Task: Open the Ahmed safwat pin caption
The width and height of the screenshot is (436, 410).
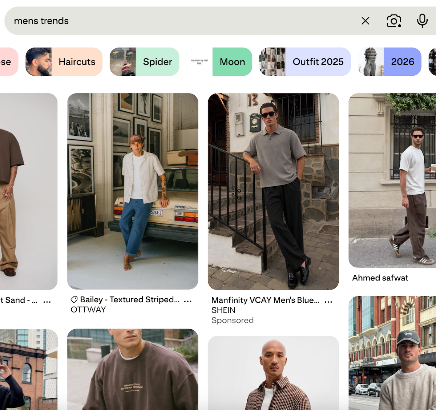Action: pos(380,278)
